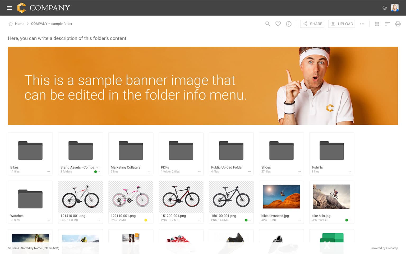Open 101410-001.png options menu
The image size is (406, 254).
point(99,220)
